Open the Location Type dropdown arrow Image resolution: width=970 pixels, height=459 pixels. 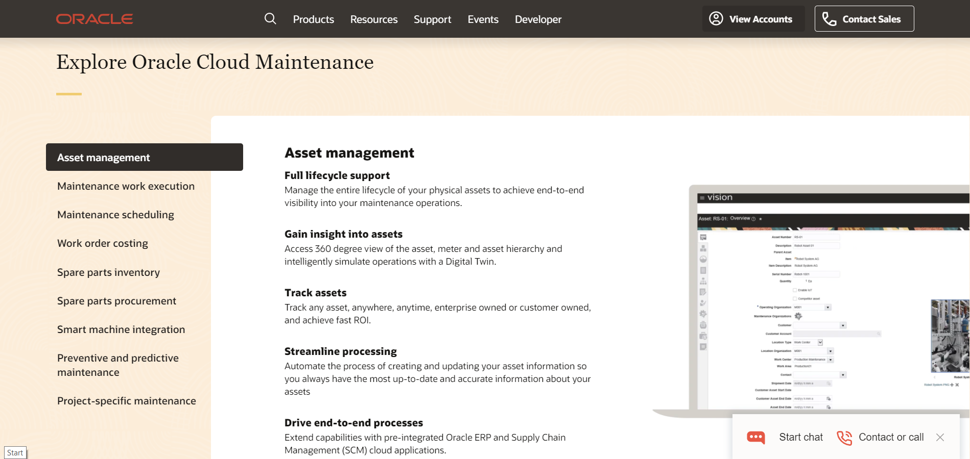click(820, 343)
